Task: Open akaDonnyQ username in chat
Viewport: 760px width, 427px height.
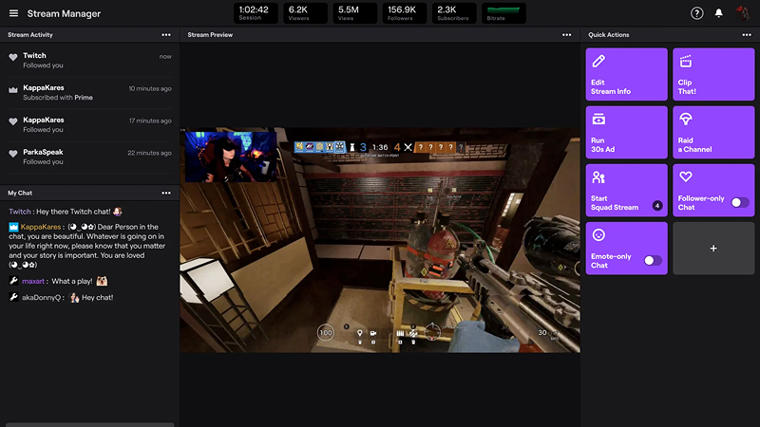Action: 41,297
